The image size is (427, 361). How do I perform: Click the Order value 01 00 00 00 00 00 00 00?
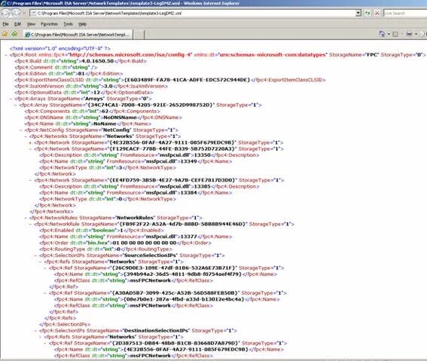pyautogui.click(x=145, y=243)
